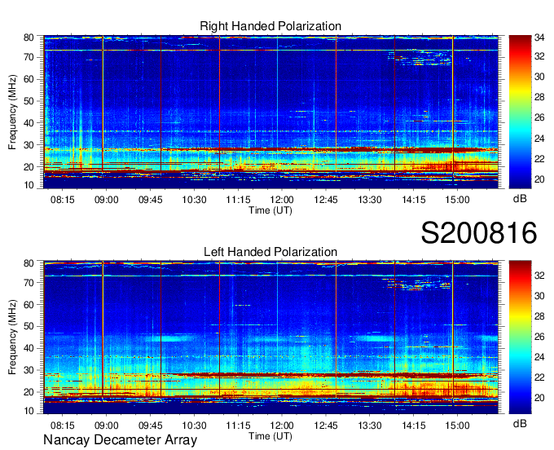Click the 13:30 time tick under Right Handed plot
Image resolution: width=554 pixels, height=450 pixels.
click(x=370, y=200)
